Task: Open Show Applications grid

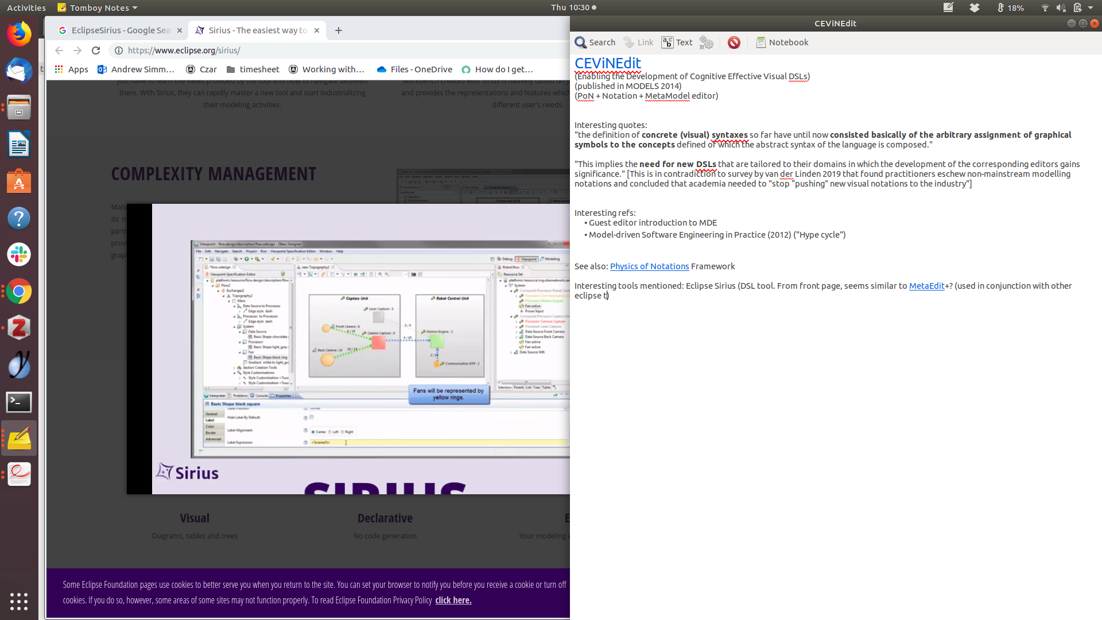Action: (19, 601)
